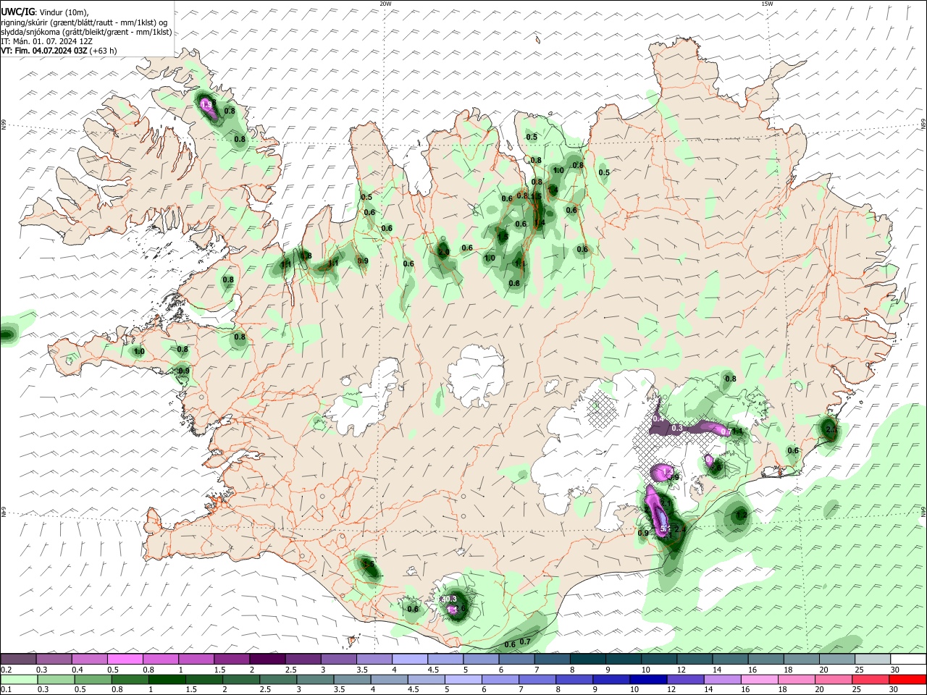The height and width of the screenshot is (695, 927).
Task: Click the violet 12 swatch in bottom row
Action: [685, 680]
